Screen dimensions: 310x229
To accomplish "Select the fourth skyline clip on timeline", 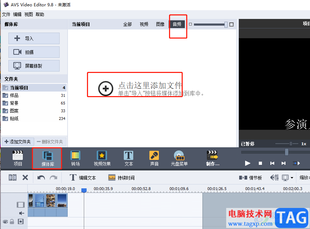I will [x=62, y=201].
